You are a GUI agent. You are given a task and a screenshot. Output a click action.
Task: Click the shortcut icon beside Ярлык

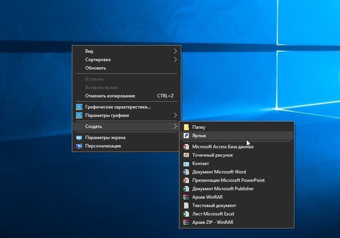click(x=186, y=136)
